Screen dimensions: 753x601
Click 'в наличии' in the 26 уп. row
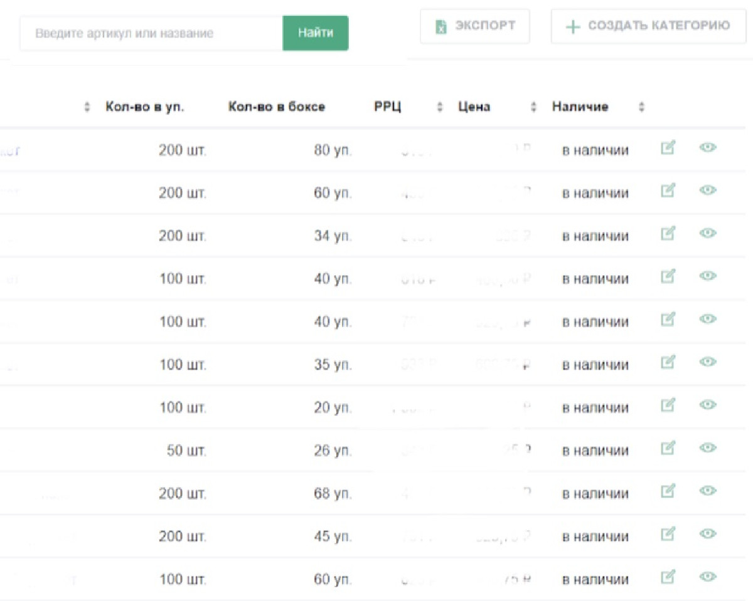[595, 451]
